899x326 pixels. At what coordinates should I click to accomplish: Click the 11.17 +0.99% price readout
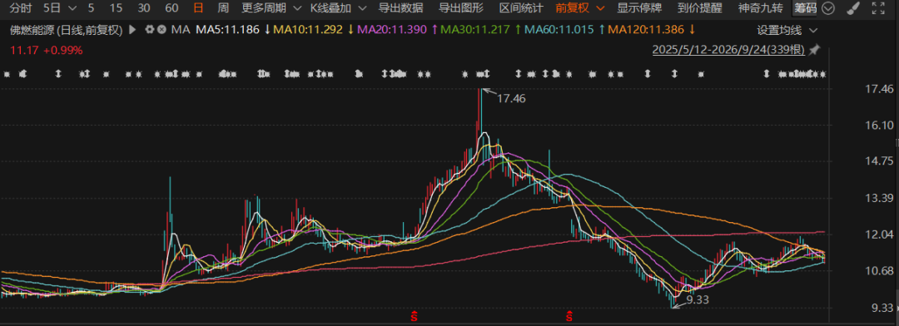[47, 51]
